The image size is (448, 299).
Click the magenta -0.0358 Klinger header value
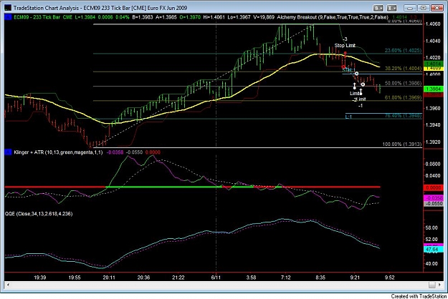tap(115, 152)
